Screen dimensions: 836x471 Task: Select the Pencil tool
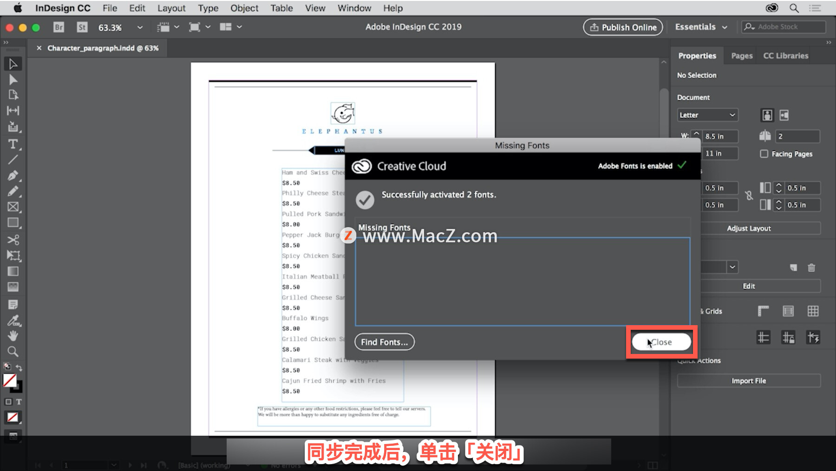pyautogui.click(x=13, y=191)
